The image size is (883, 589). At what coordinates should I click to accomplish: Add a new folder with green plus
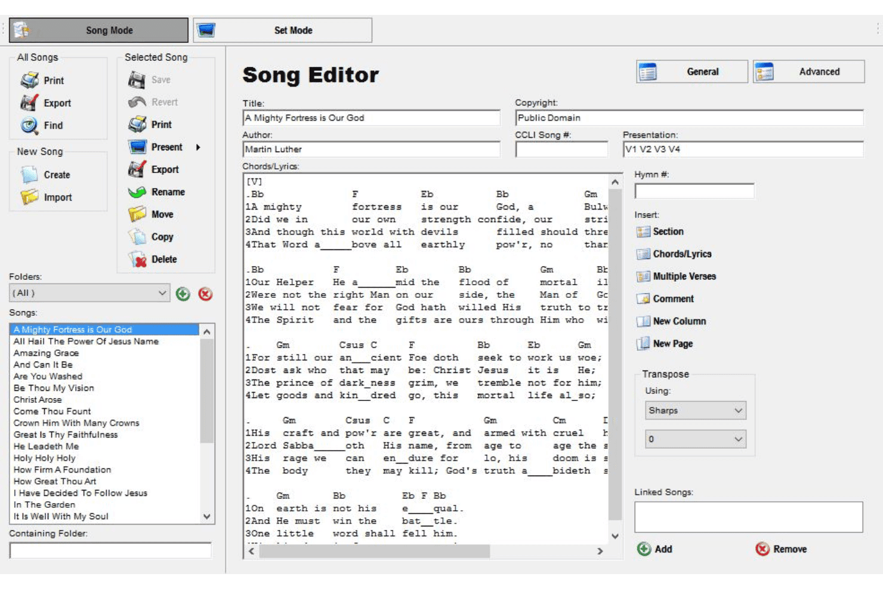183,294
